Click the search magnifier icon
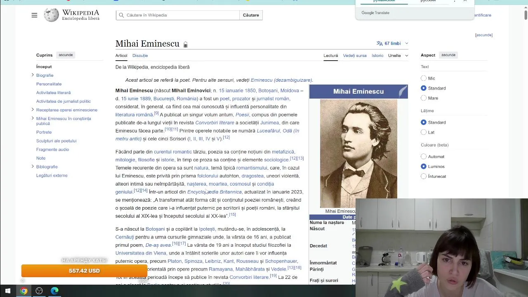528x297 pixels. click(x=121, y=15)
